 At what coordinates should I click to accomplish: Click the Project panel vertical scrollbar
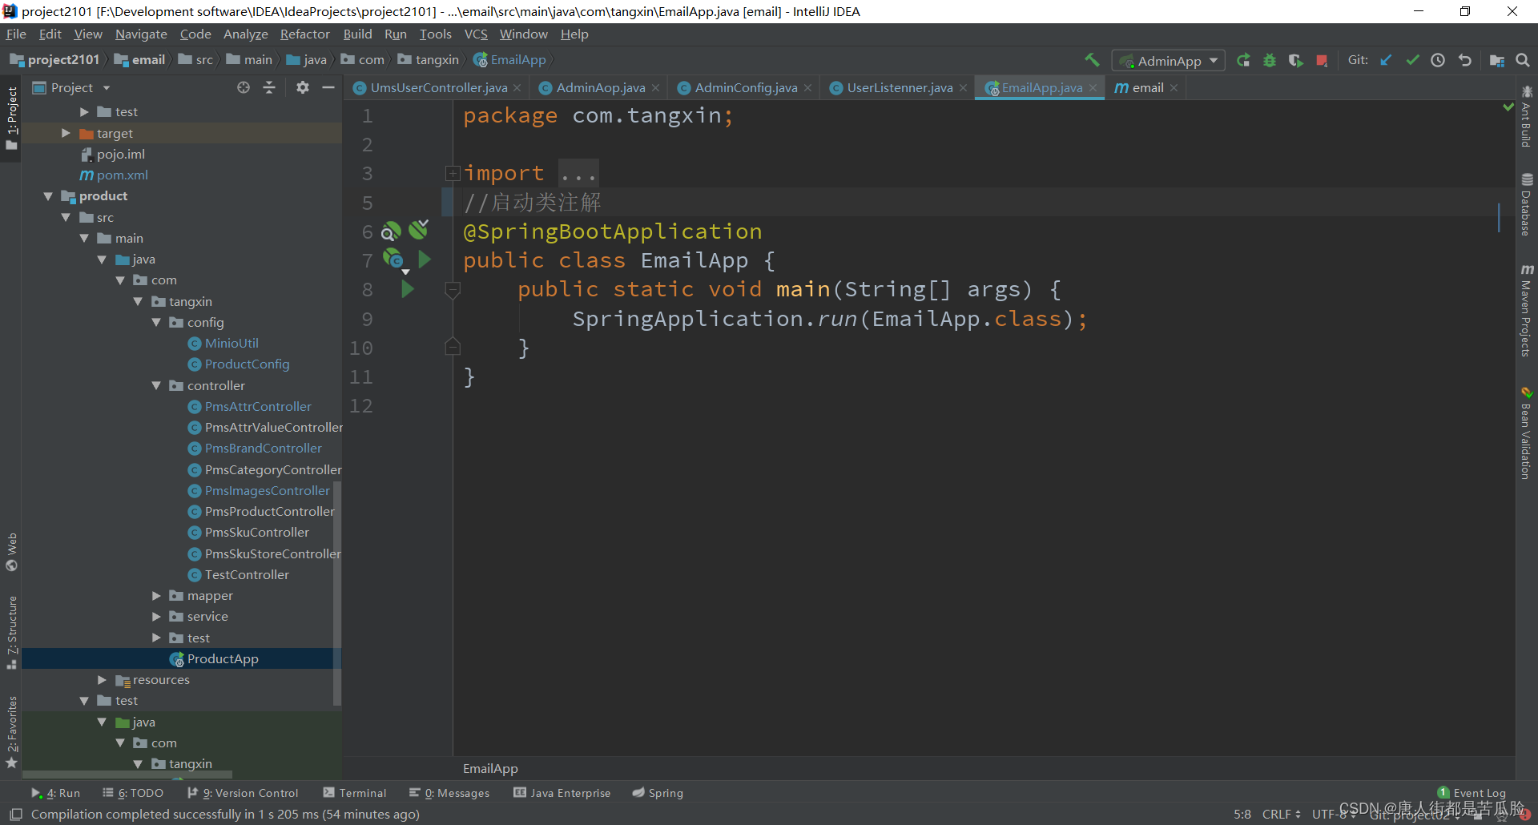coord(337,593)
